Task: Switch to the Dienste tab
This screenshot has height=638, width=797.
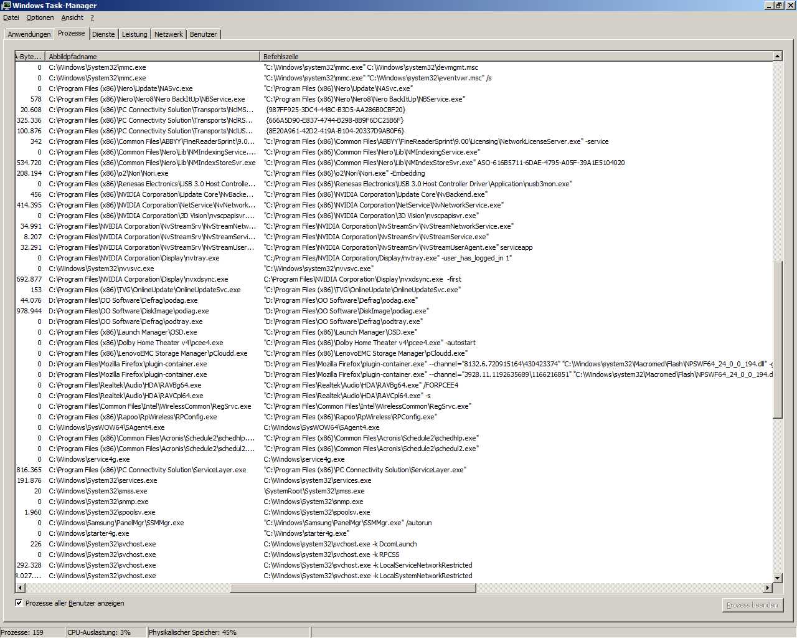Action: (x=103, y=34)
